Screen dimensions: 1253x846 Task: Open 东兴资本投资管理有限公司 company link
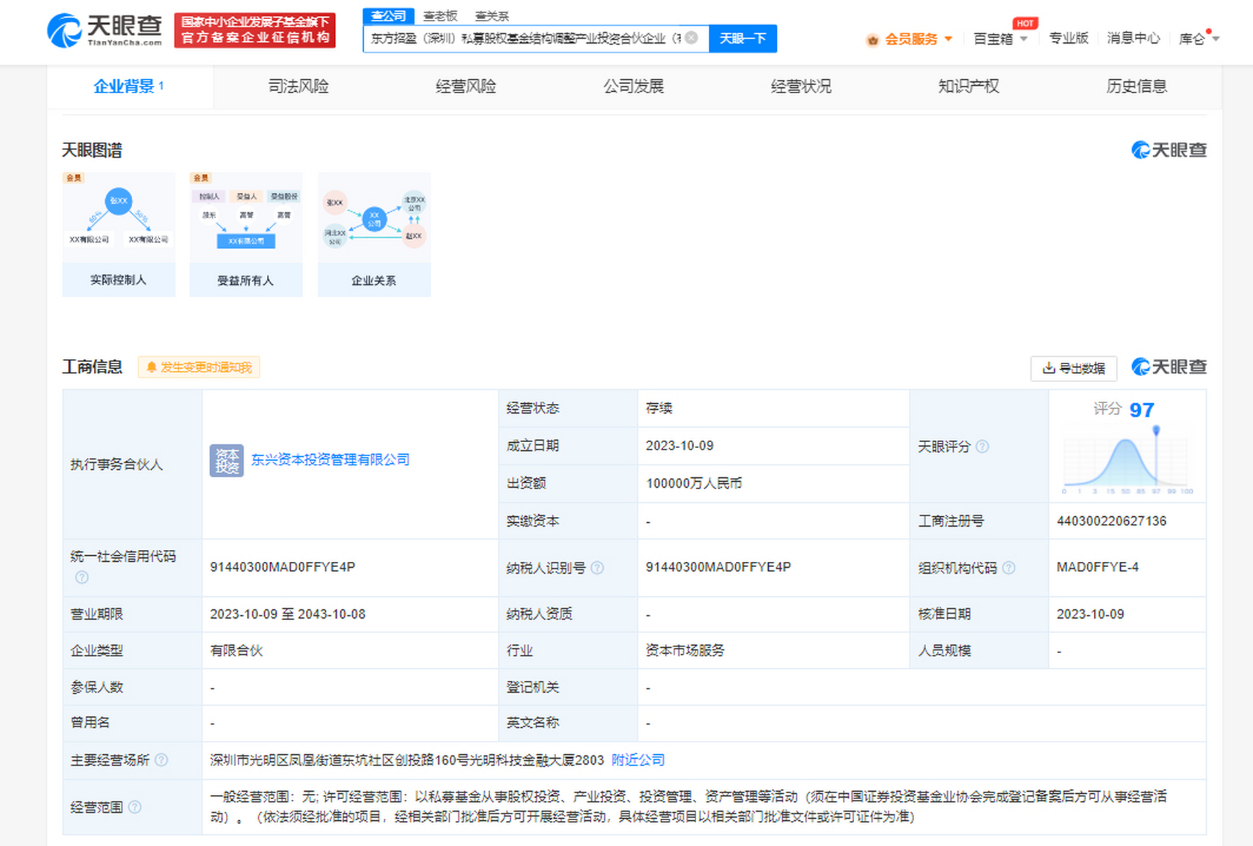click(x=330, y=459)
